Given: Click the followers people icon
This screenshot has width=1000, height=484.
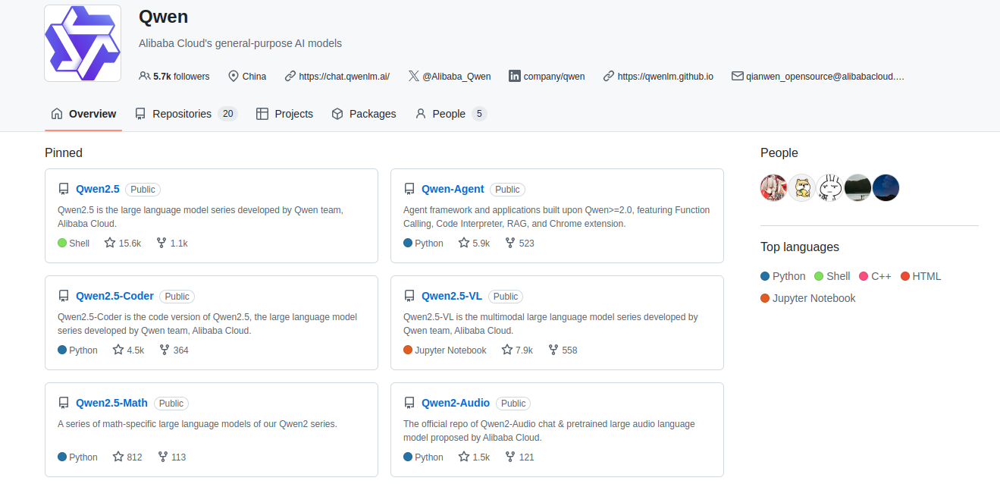Looking at the screenshot, I should point(144,76).
